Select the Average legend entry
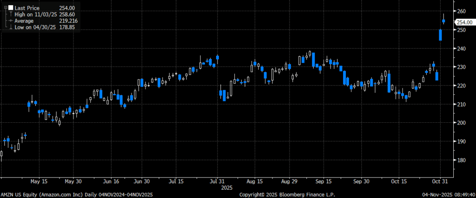476x198 pixels. (25, 21)
